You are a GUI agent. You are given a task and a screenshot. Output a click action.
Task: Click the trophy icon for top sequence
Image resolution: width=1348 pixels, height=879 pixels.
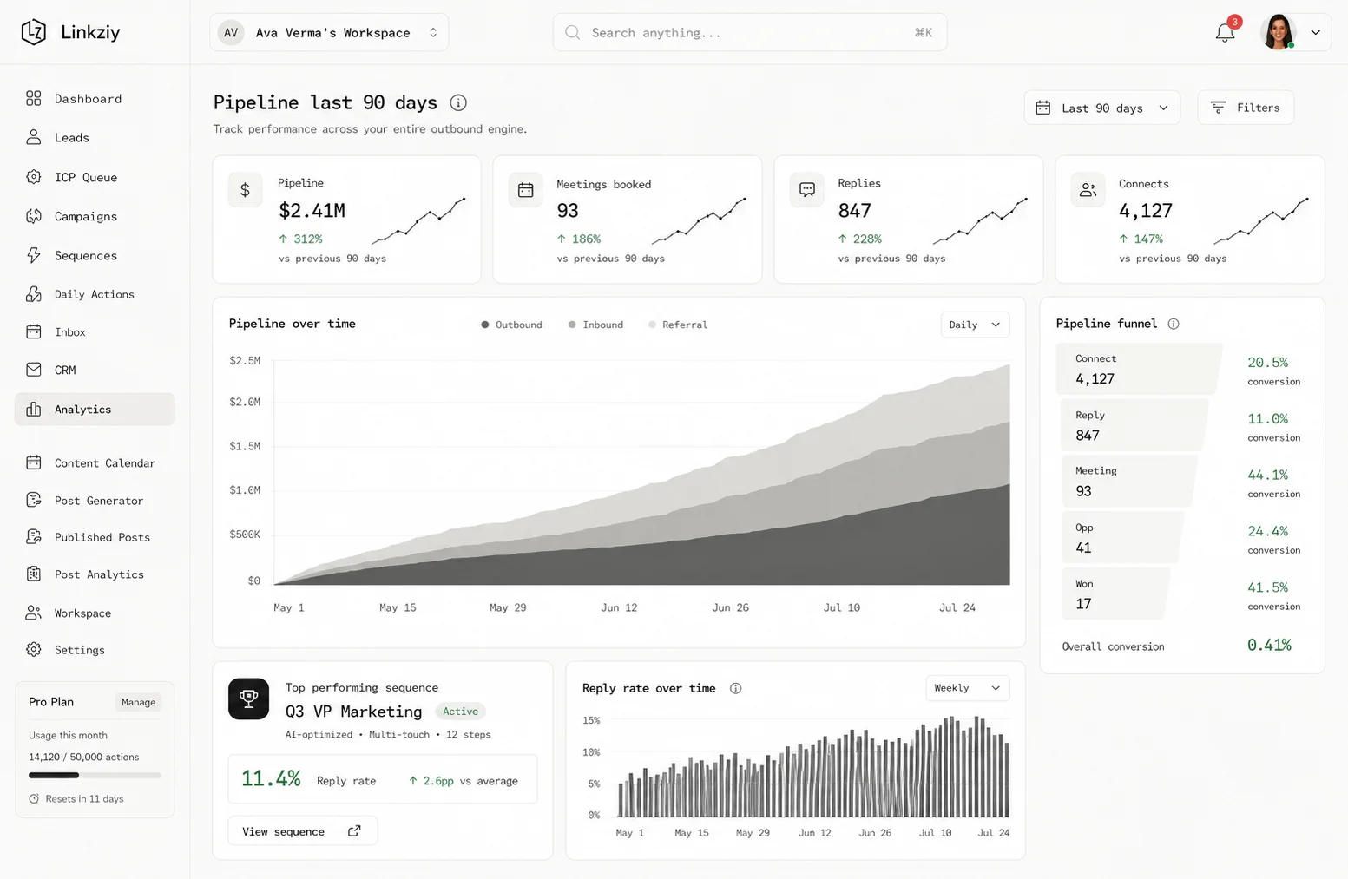(249, 699)
